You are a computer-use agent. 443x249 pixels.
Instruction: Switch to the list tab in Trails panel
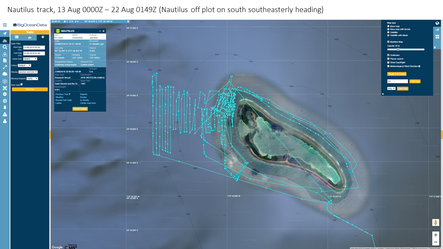pos(17,37)
